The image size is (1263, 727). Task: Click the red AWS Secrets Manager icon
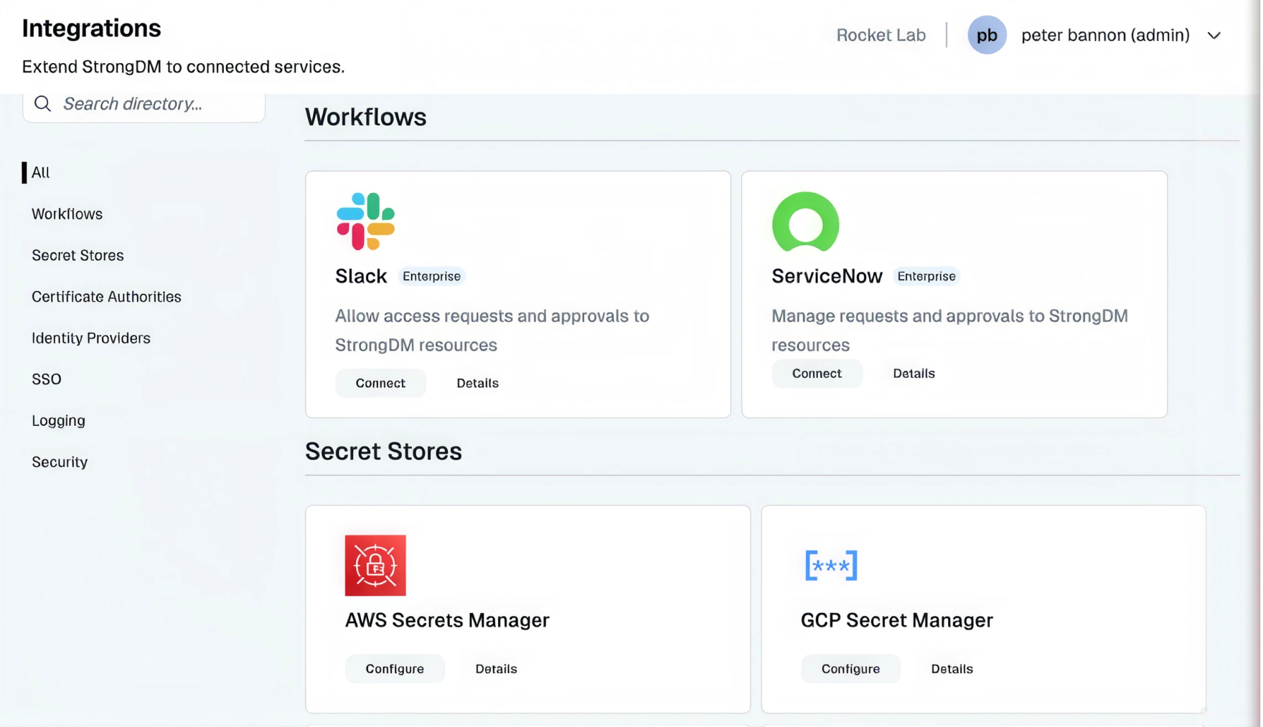click(x=375, y=565)
